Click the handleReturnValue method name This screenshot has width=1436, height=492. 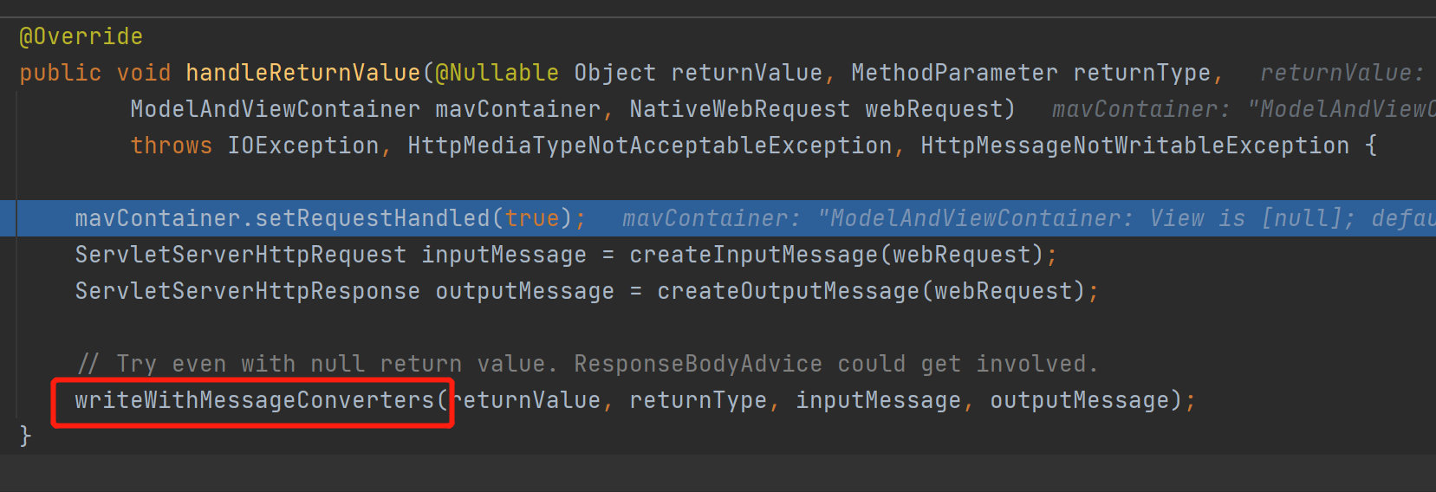point(302,73)
